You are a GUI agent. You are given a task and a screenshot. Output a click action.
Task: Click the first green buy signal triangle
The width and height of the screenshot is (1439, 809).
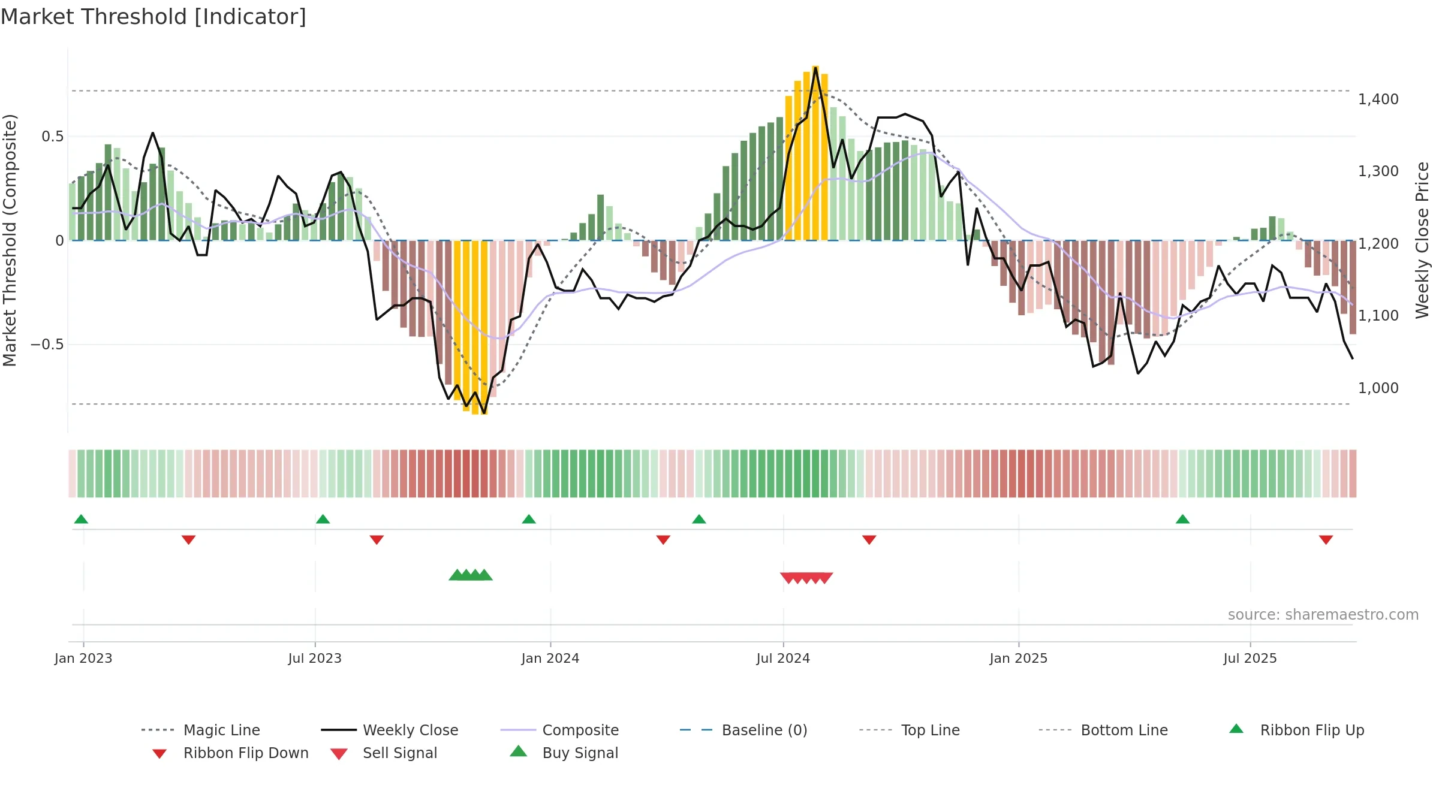457,575
